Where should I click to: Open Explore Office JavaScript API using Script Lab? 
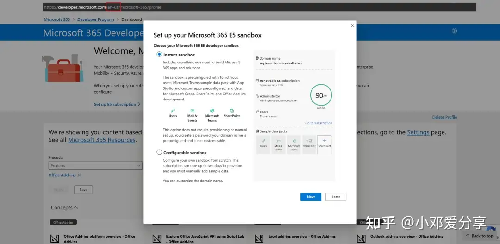click(205, 239)
